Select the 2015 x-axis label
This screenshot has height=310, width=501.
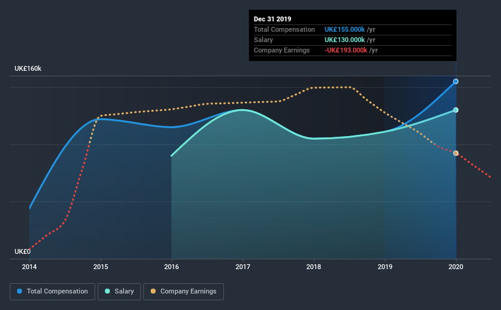click(101, 267)
